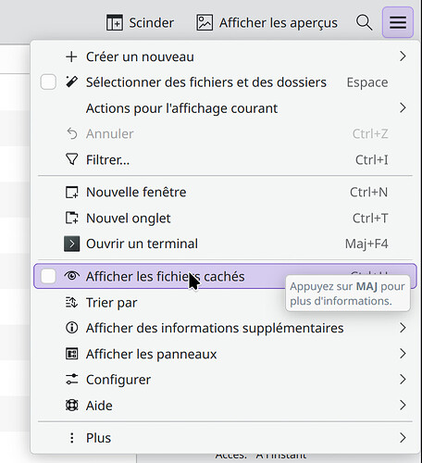Image resolution: width=422 pixels, height=463 pixels.
Task: Tick the Sélectionner des fichiers et des dossiers checkbox
Action: [48, 82]
